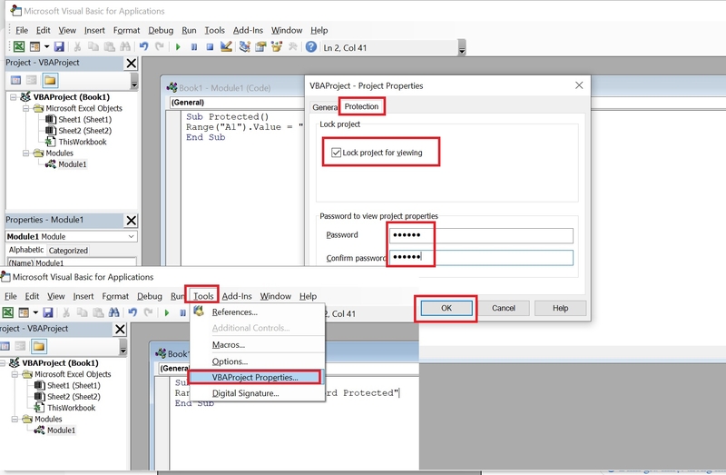This screenshot has width=726, height=475.
Task: Choose References... from Tools menu
Action: [x=235, y=312]
